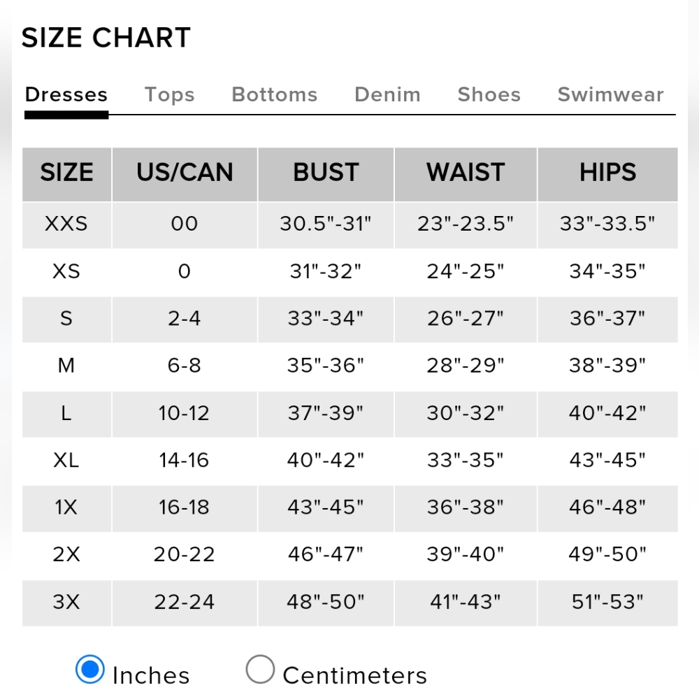Click the 2X bust measurement cell

click(326, 554)
